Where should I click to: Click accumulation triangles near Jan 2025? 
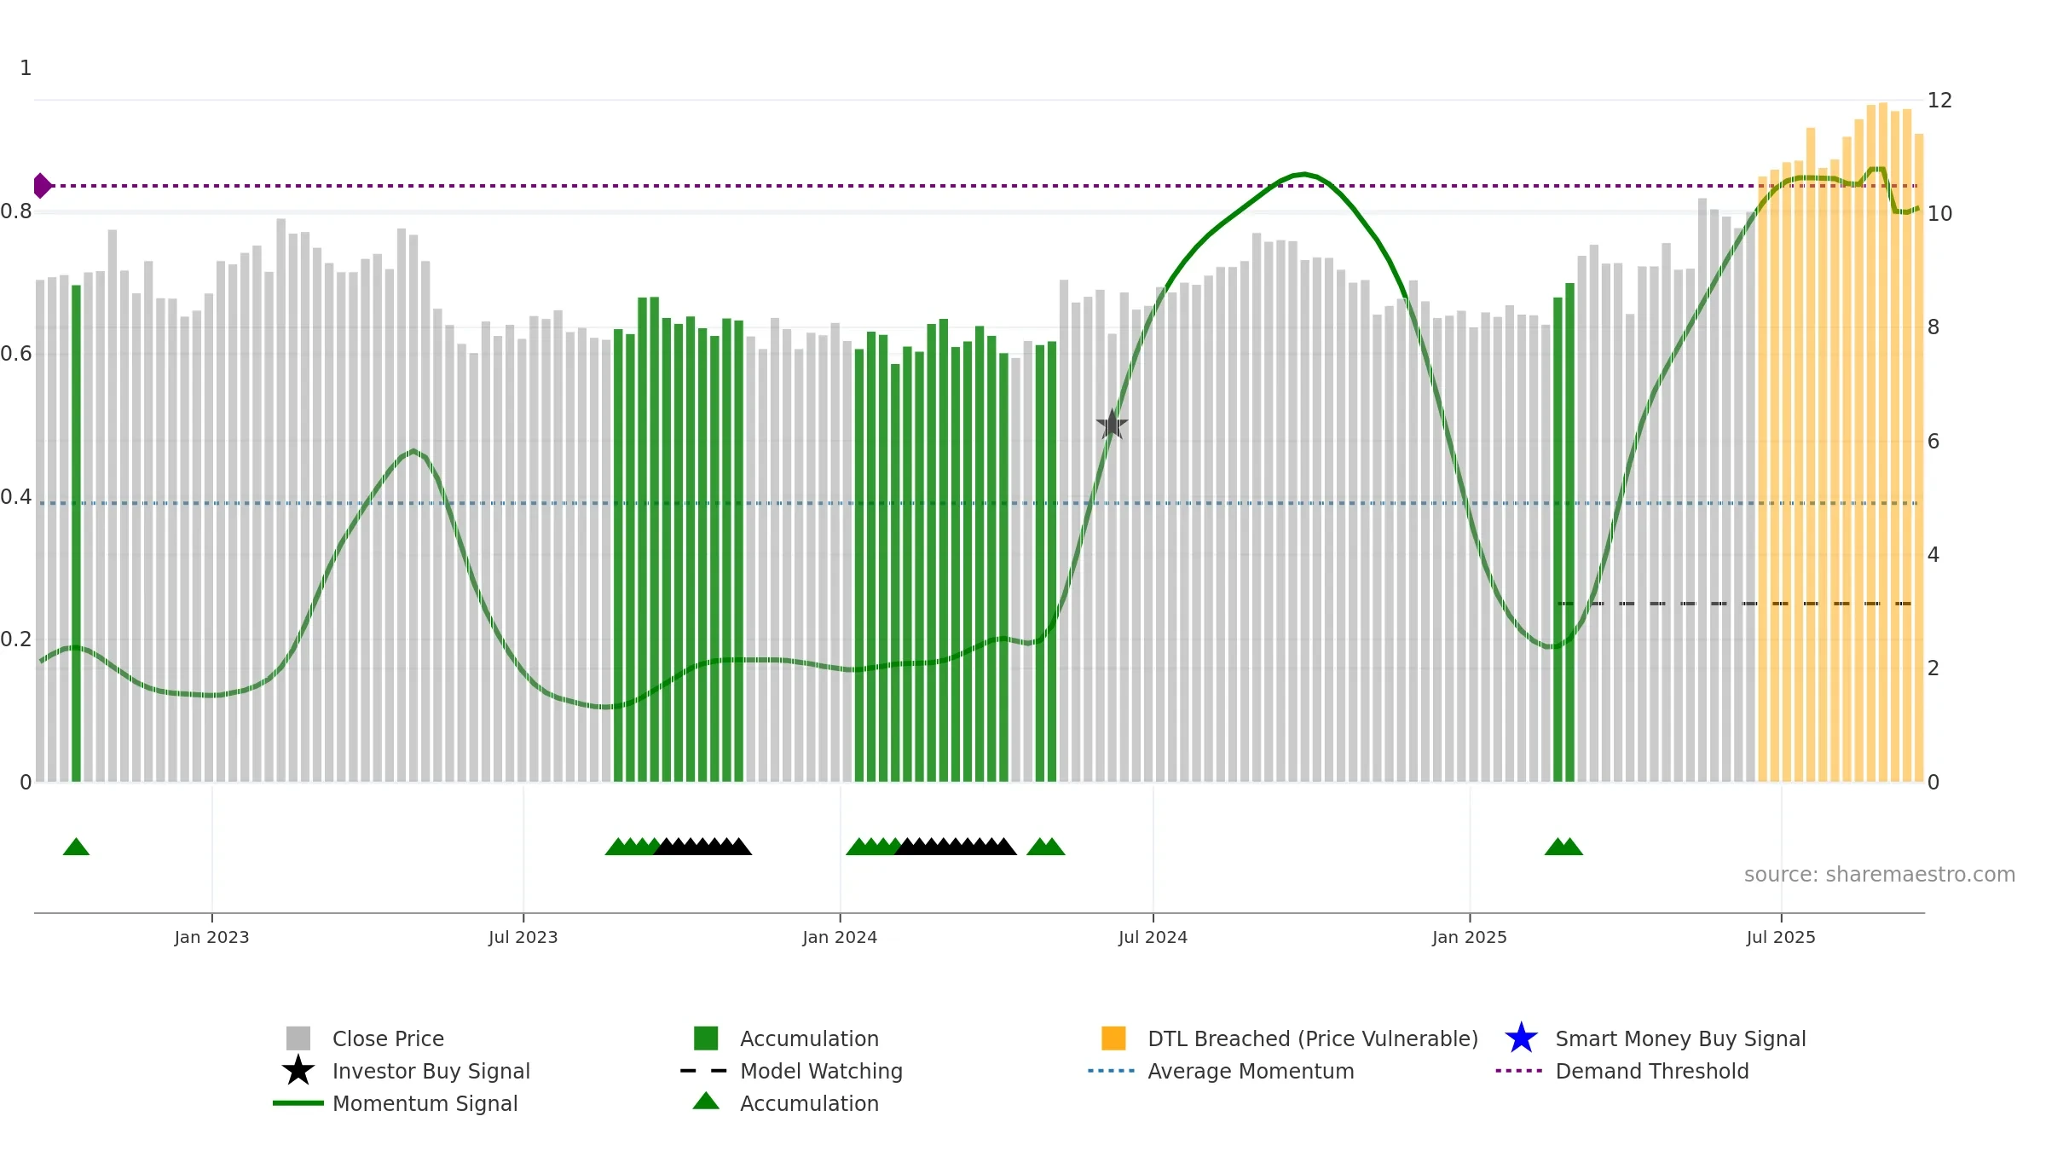point(1563,847)
